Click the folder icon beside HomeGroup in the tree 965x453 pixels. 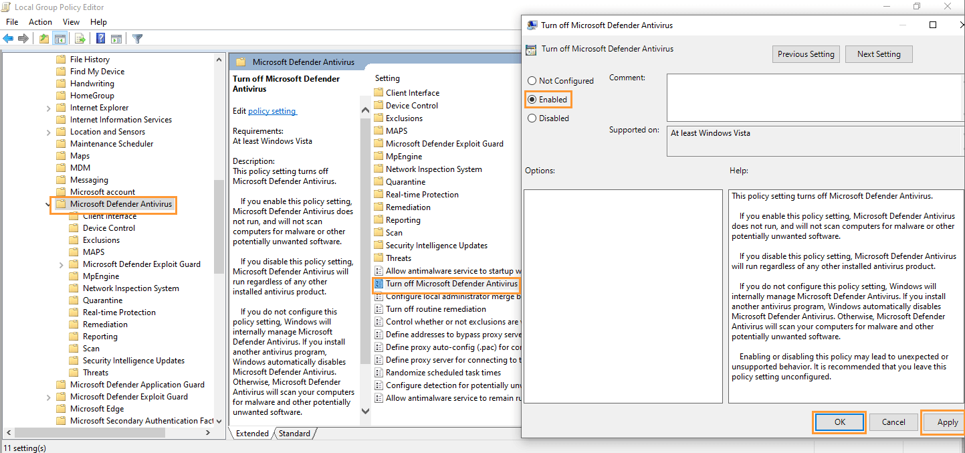pos(61,96)
